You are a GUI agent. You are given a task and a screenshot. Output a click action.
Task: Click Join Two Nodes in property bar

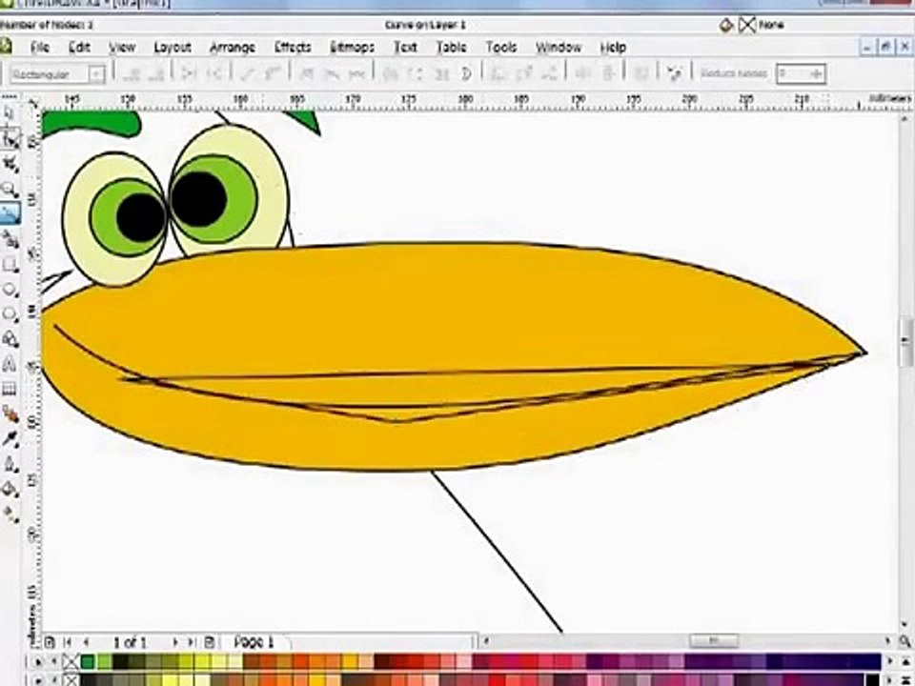pyautogui.click(x=189, y=74)
